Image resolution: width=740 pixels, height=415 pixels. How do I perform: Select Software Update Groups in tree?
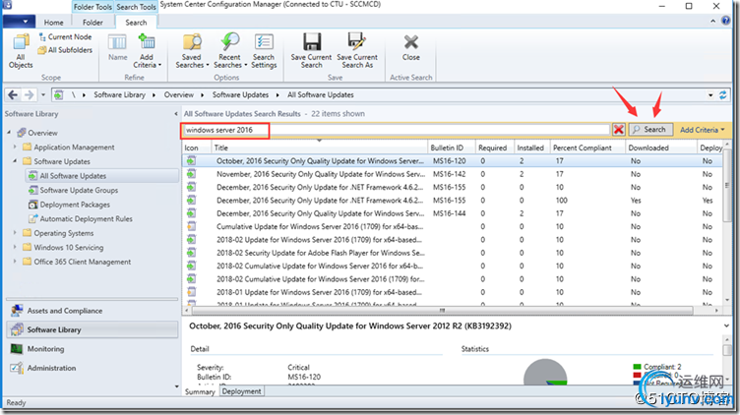[79, 190]
